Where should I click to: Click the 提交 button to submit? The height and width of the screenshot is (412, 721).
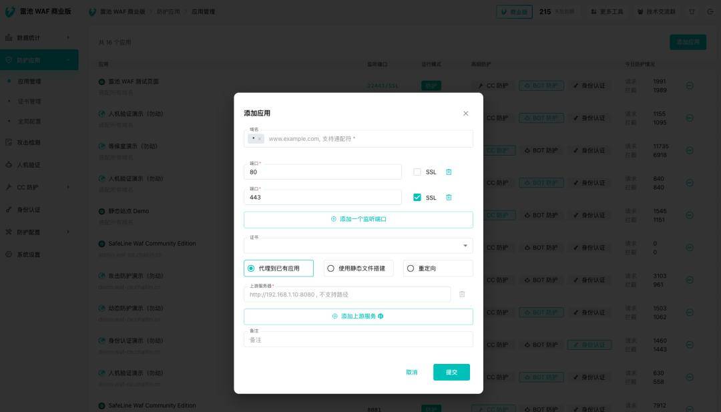(451, 373)
